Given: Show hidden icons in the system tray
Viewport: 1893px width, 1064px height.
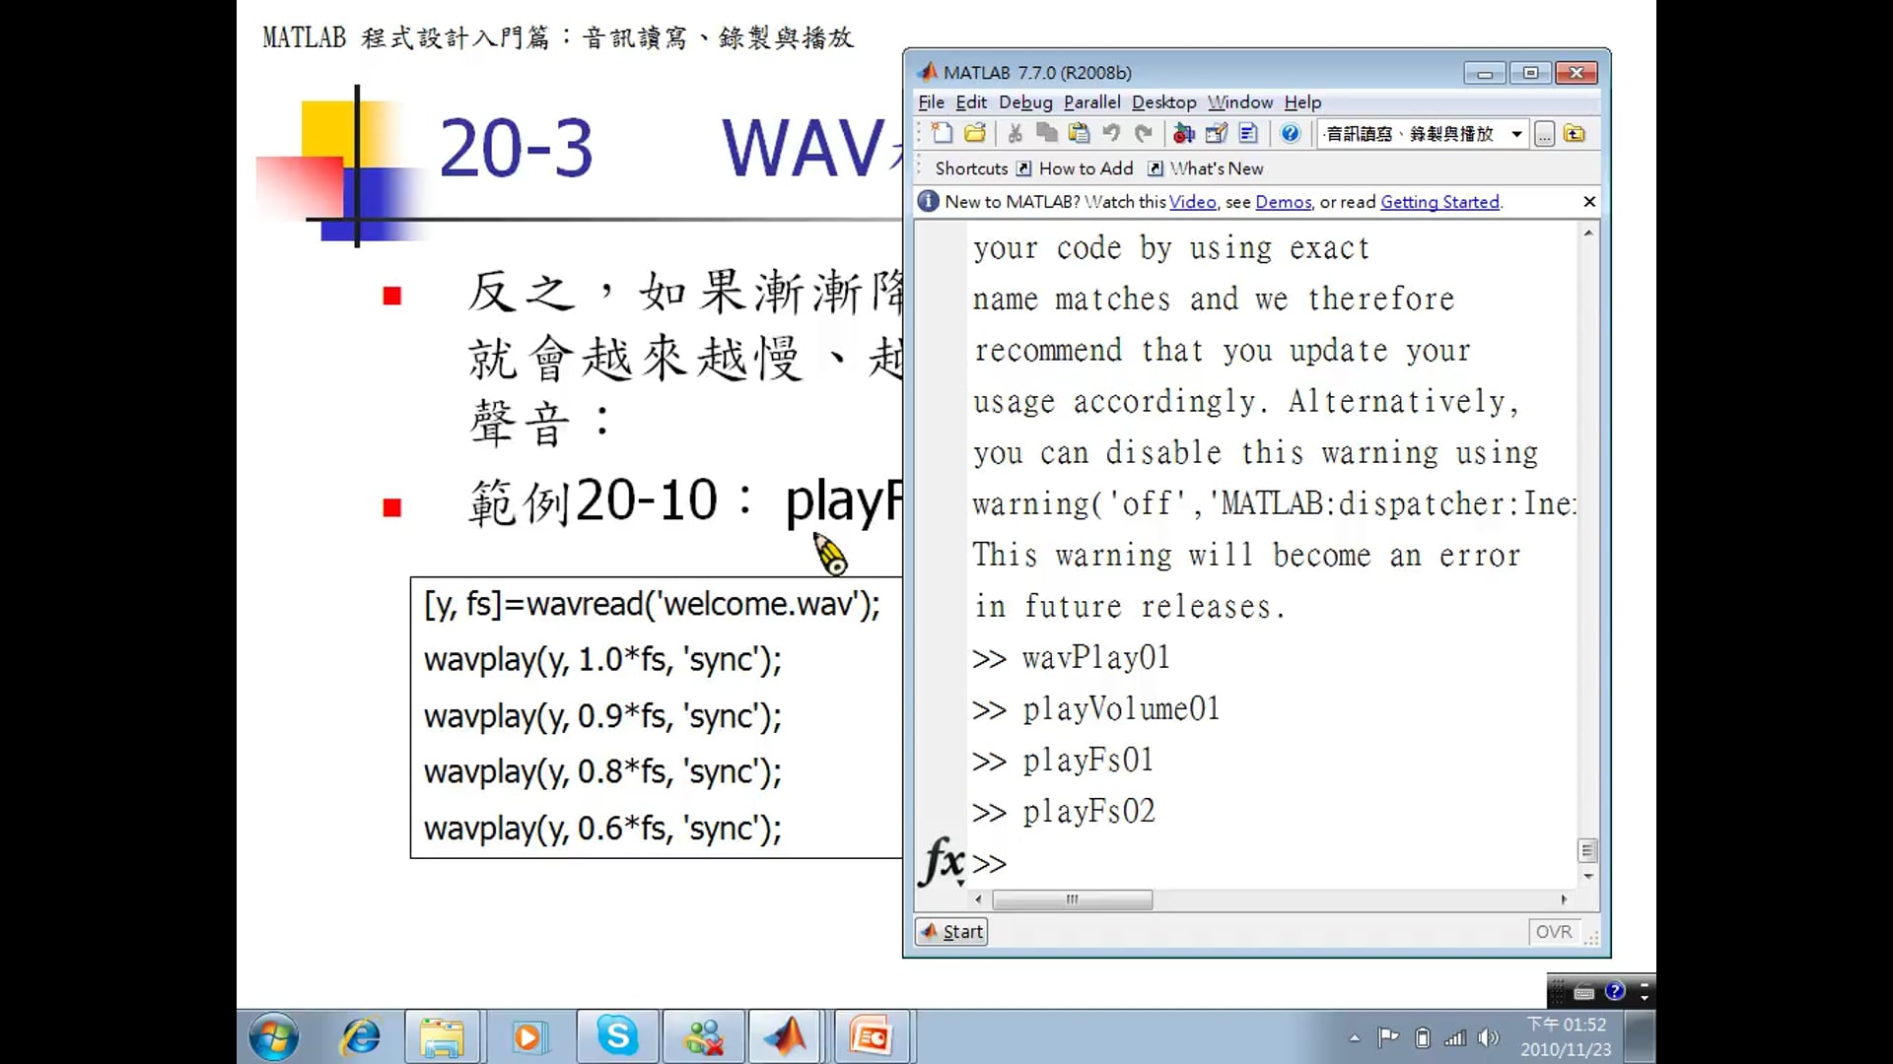Looking at the screenshot, I should (1355, 1036).
